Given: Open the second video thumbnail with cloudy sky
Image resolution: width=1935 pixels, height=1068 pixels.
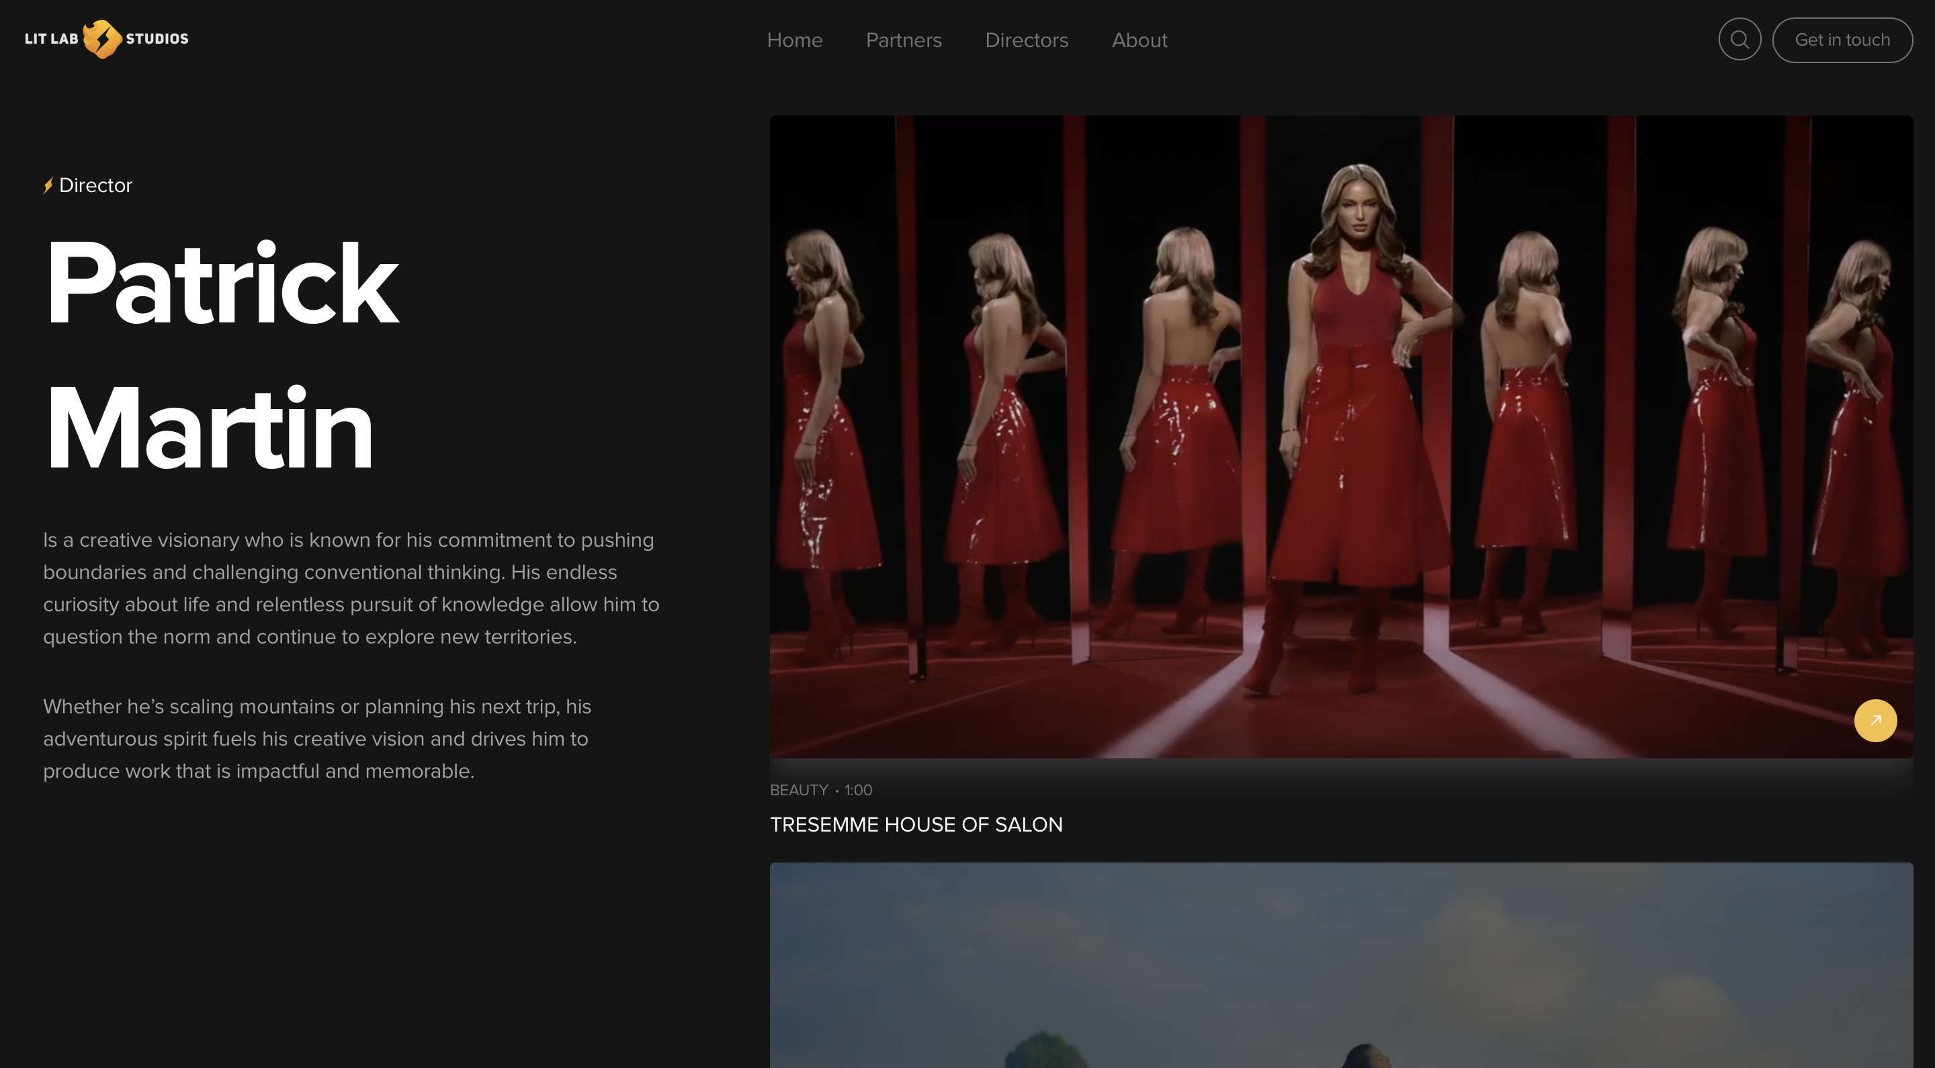Looking at the screenshot, I should 1341,965.
